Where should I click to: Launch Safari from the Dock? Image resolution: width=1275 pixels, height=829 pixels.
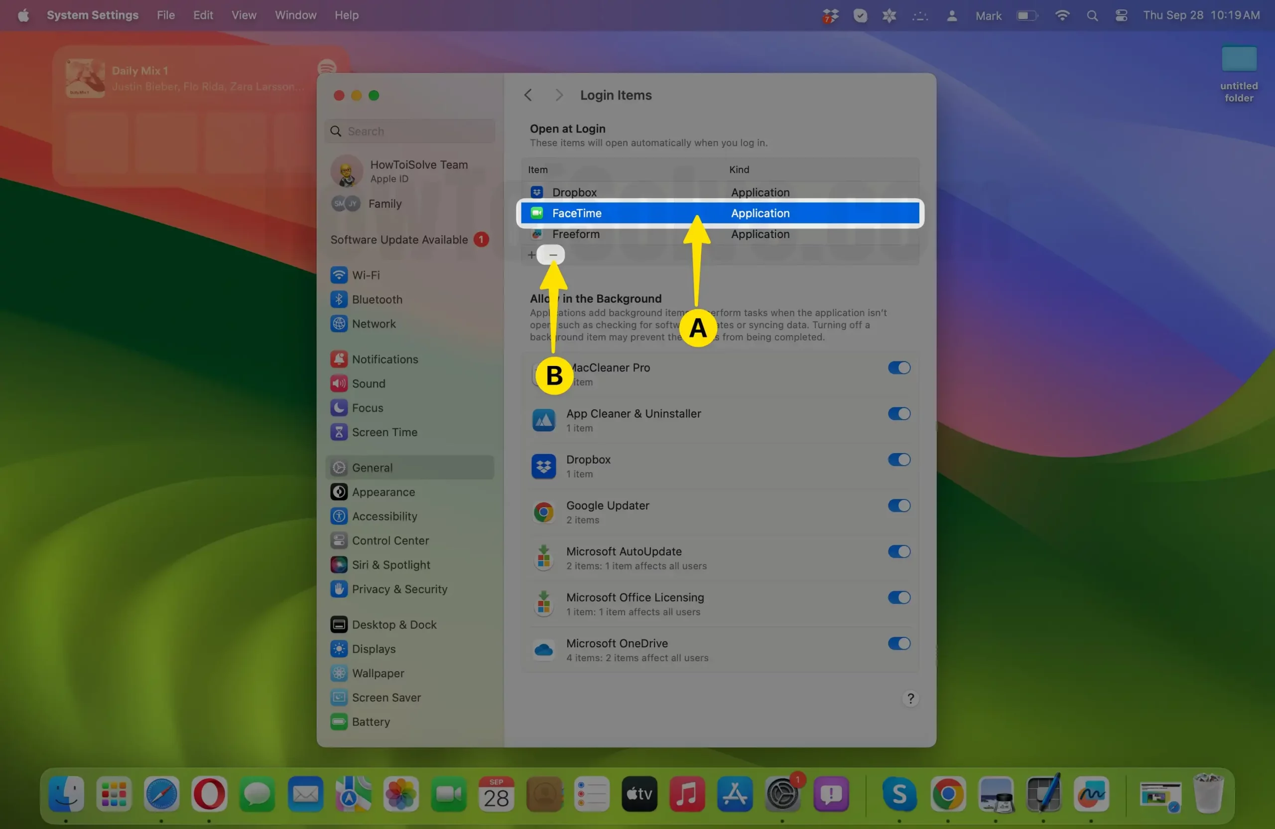pos(161,794)
